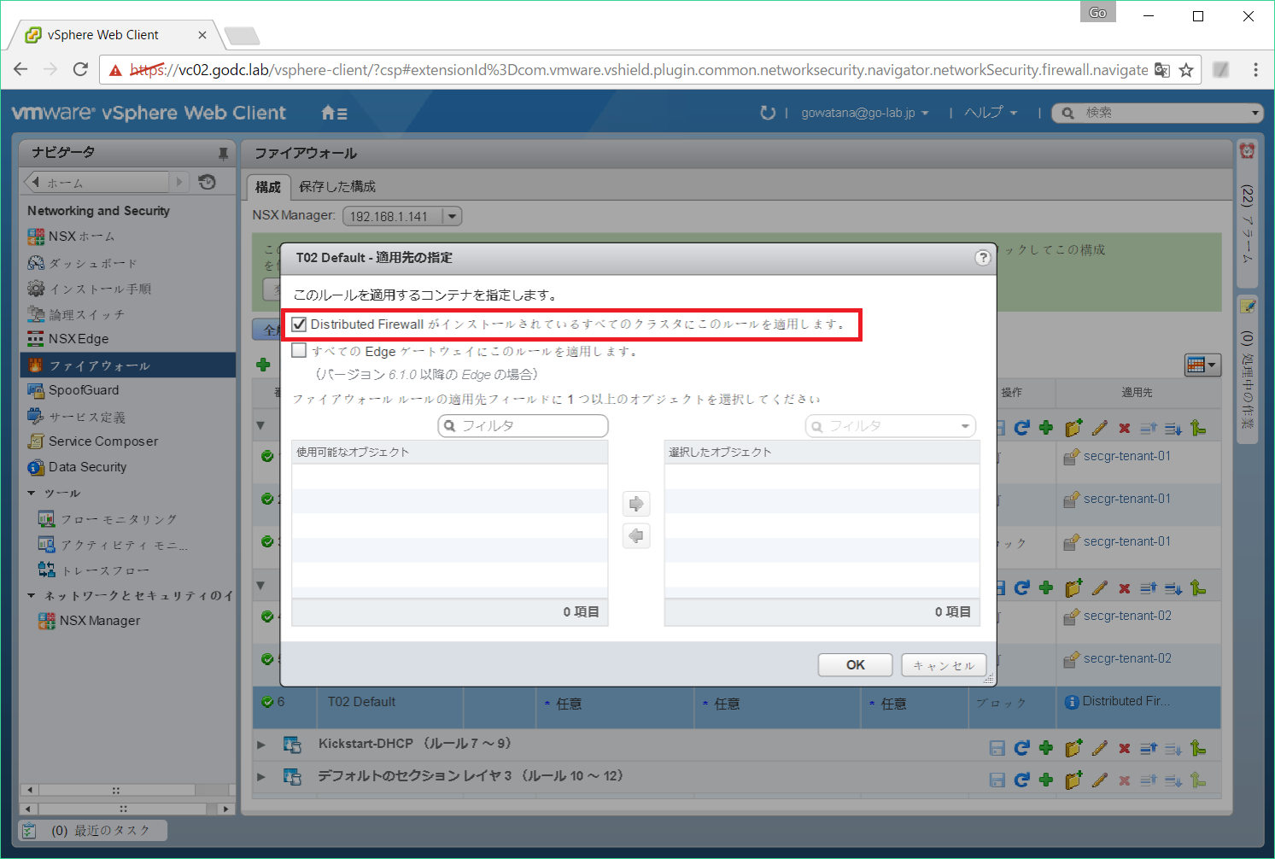This screenshot has height=859, width=1275.
Task: Open SpoofGuard in the navigator
Action: click(73, 390)
